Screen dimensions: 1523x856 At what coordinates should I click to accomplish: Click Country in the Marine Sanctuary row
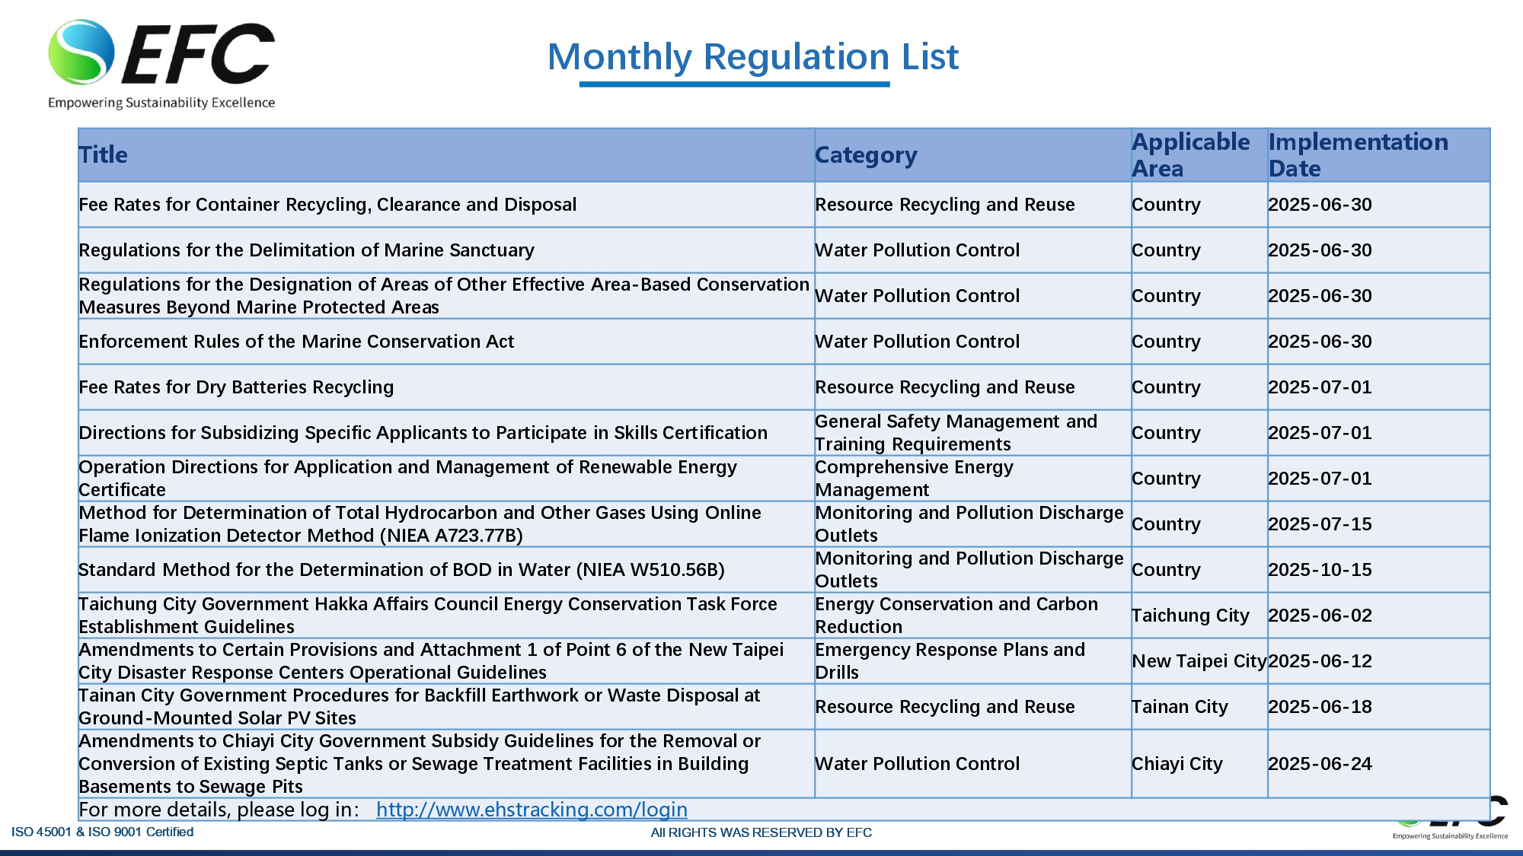1166,250
